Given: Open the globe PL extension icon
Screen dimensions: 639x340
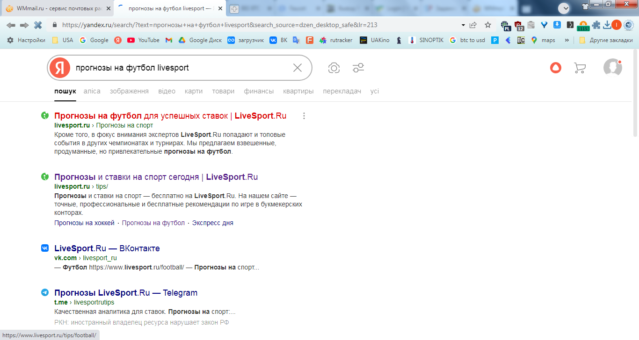Looking at the screenshot, I should [505, 25].
